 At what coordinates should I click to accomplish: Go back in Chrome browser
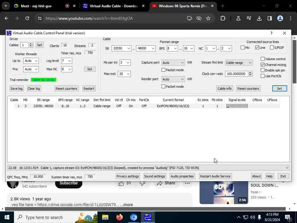(6, 18)
